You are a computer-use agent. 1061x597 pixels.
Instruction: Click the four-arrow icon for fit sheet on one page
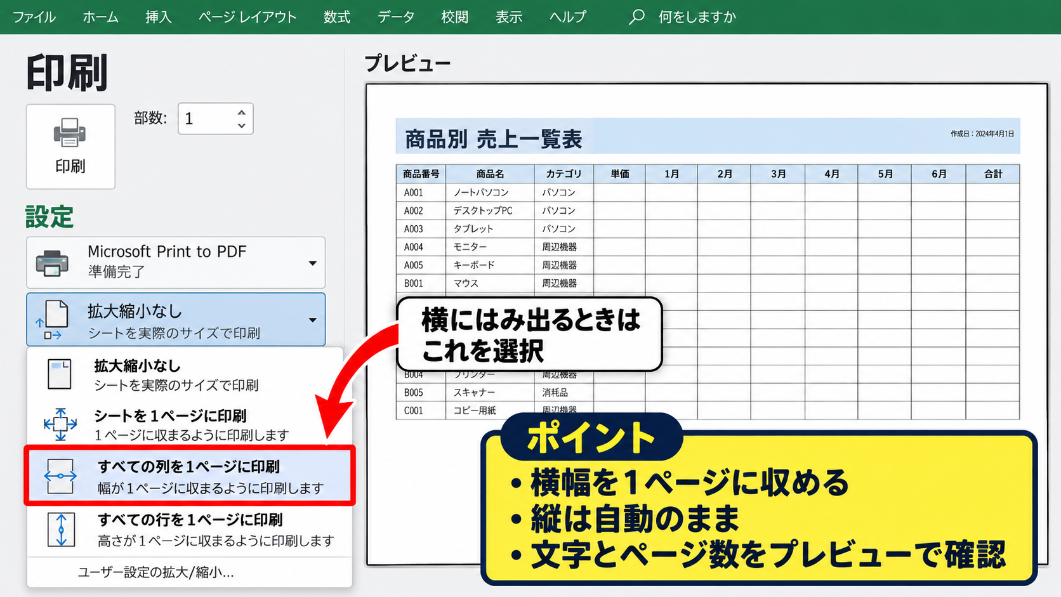coord(60,424)
